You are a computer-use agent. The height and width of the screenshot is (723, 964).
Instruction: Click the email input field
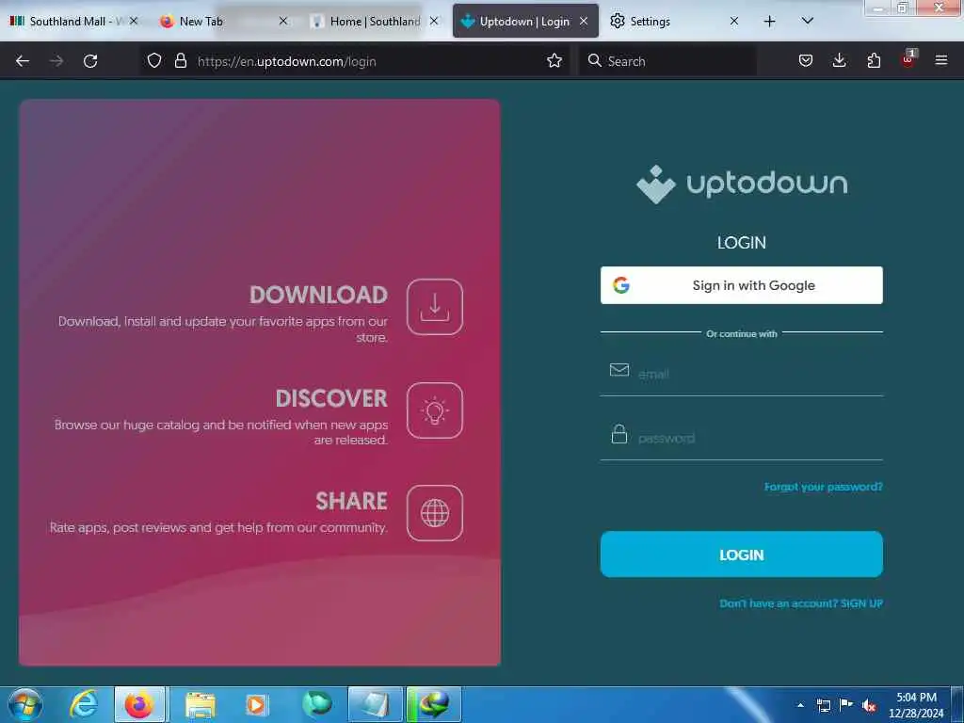(x=742, y=373)
